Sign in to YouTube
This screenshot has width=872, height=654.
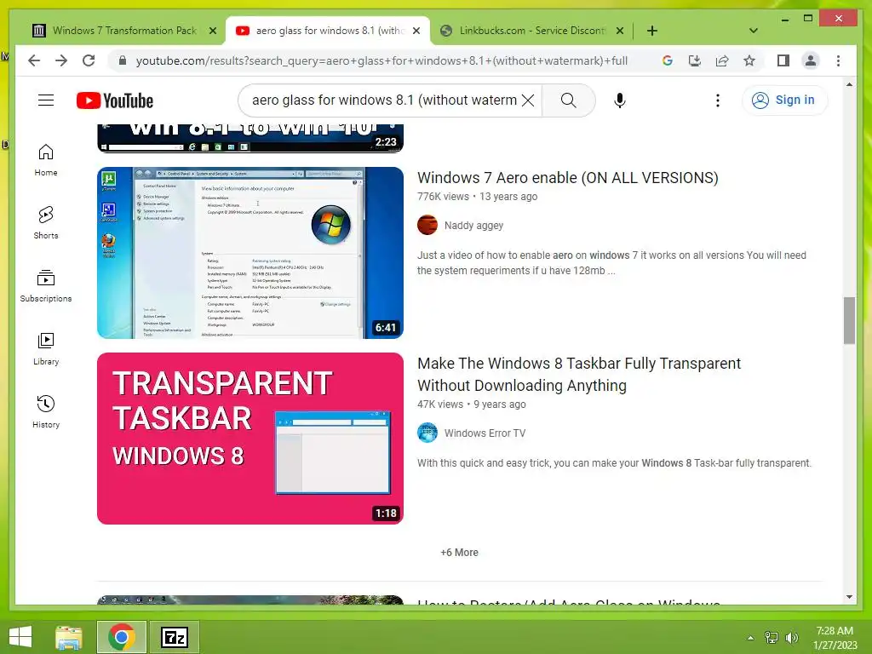[784, 100]
